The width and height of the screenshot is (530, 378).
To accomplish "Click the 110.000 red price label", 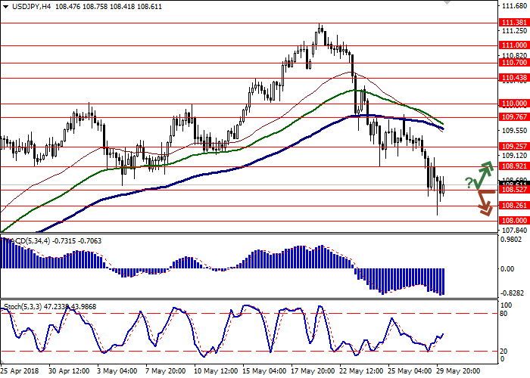I will tap(514, 104).
